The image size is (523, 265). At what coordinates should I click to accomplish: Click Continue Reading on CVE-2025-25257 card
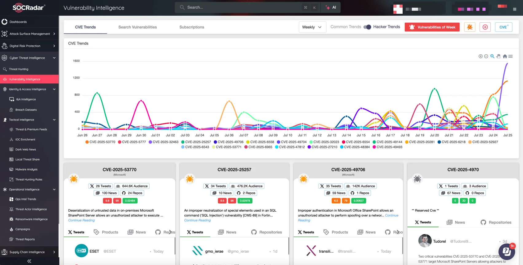pyautogui.click(x=197, y=220)
